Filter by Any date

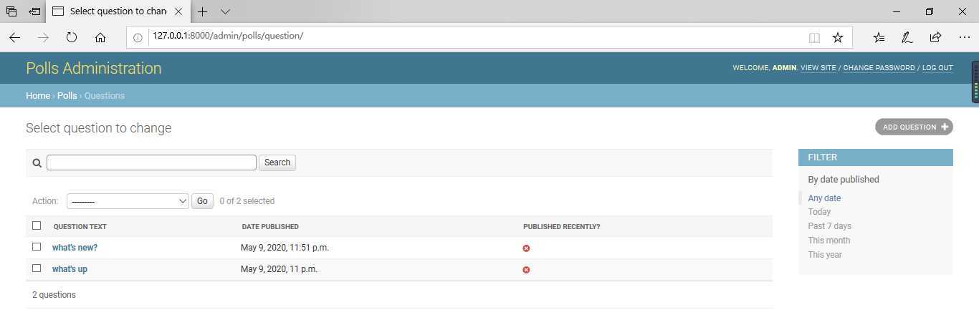tap(824, 198)
